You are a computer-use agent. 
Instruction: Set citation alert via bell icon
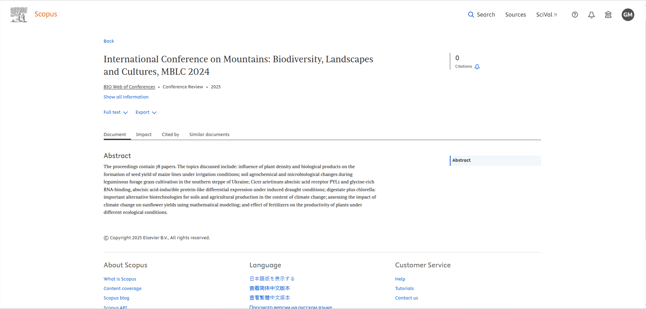click(477, 67)
